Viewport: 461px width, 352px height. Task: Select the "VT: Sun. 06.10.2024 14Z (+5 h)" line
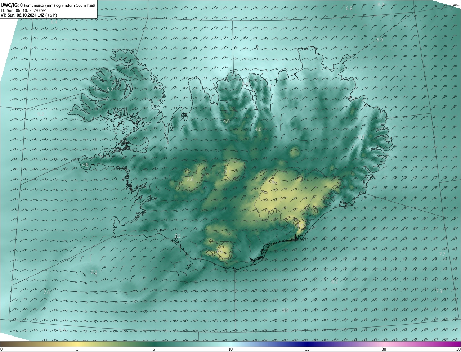[29, 15]
